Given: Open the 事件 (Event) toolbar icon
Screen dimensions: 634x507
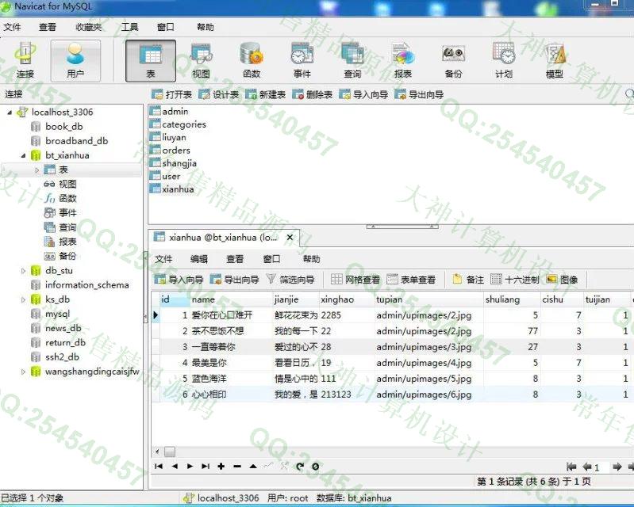Looking at the screenshot, I should pyautogui.click(x=302, y=61).
